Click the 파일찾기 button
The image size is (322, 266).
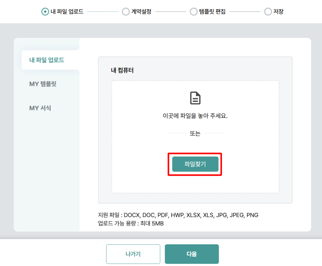pos(195,164)
